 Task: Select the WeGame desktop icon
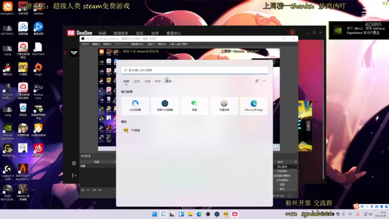coord(7,150)
